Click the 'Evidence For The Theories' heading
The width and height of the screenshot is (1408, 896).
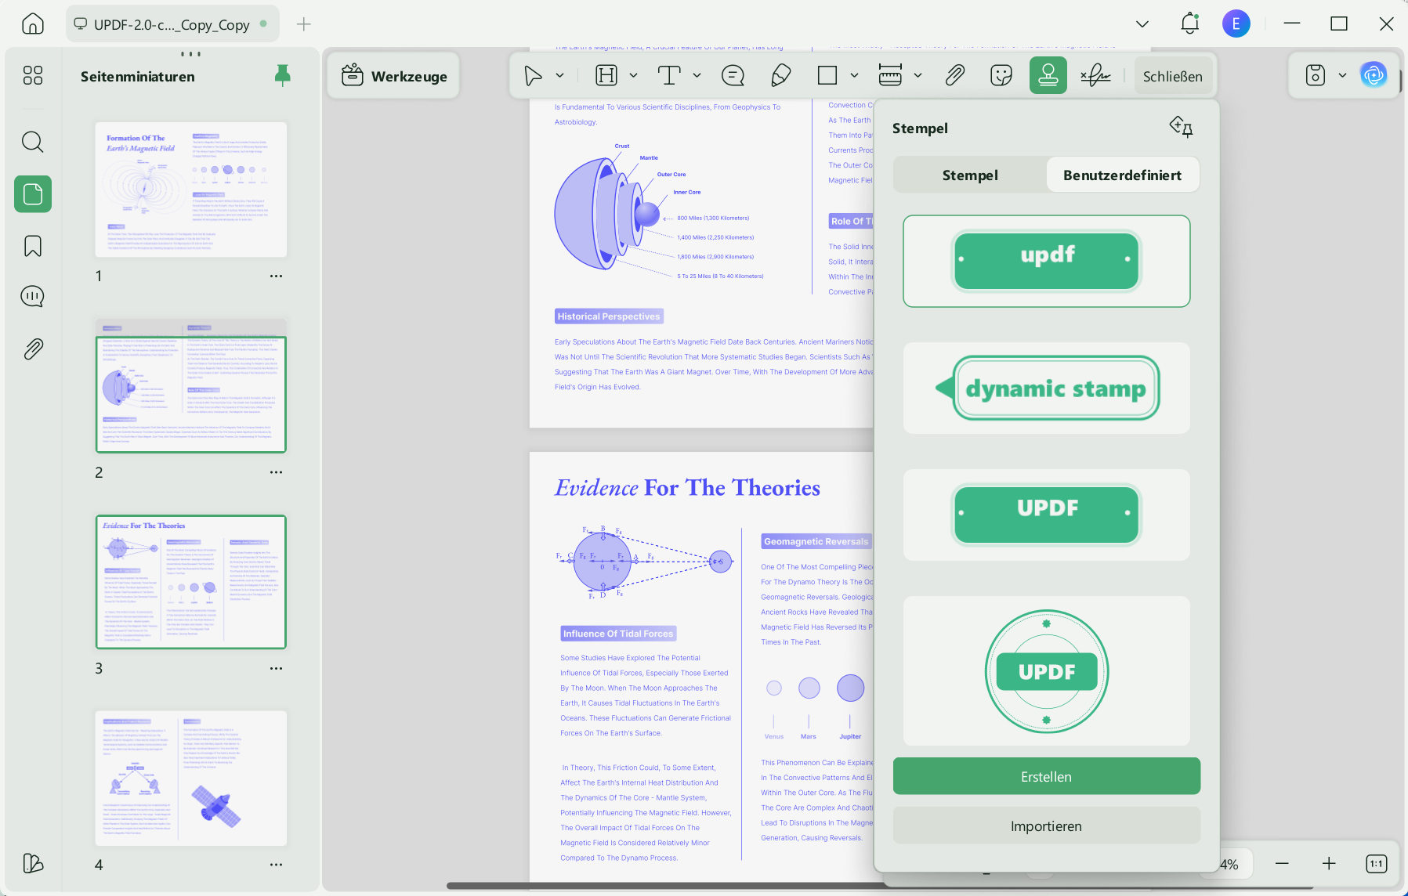pyautogui.click(x=687, y=487)
